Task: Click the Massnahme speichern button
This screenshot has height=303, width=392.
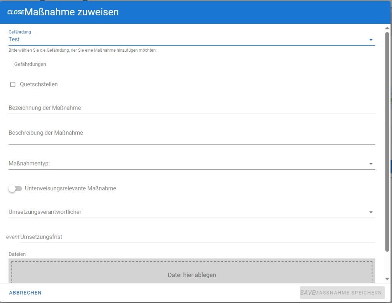Action: 342,293
